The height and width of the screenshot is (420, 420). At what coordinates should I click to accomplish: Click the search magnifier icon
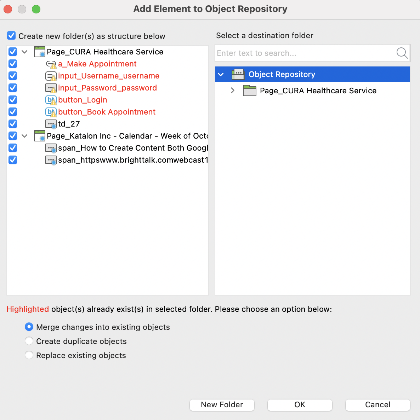[402, 53]
